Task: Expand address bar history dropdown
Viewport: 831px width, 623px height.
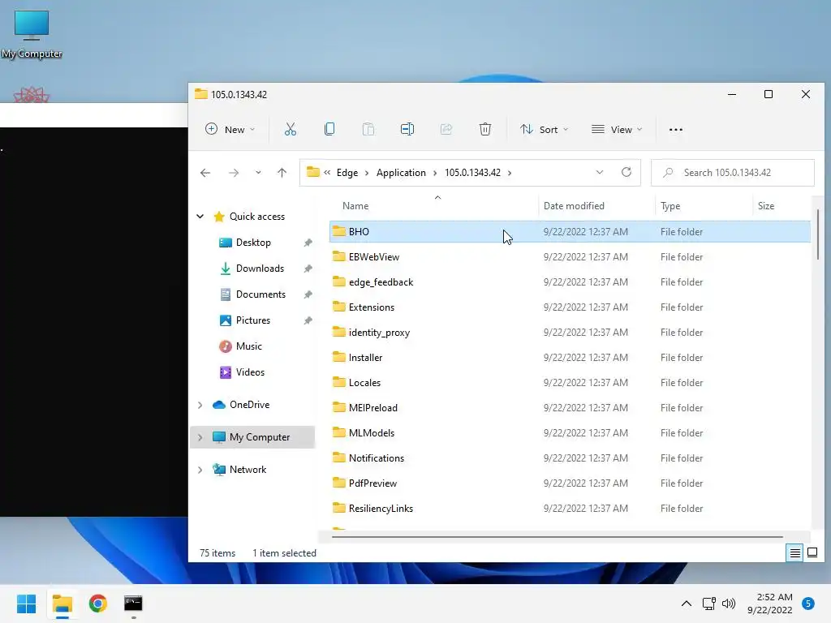Action: click(600, 172)
